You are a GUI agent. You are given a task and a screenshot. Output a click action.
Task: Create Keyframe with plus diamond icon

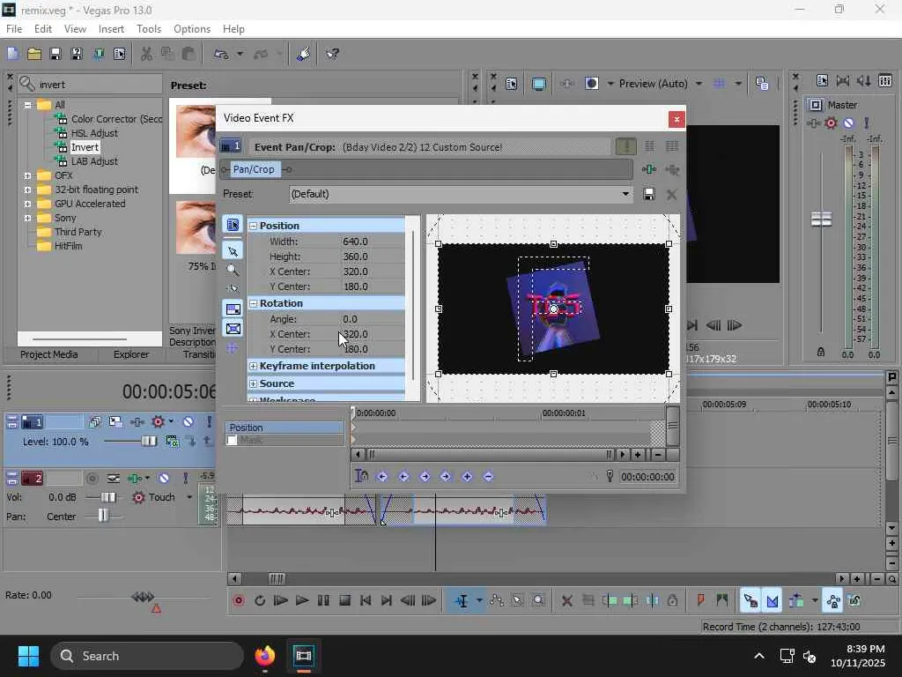pyautogui.click(x=467, y=477)
